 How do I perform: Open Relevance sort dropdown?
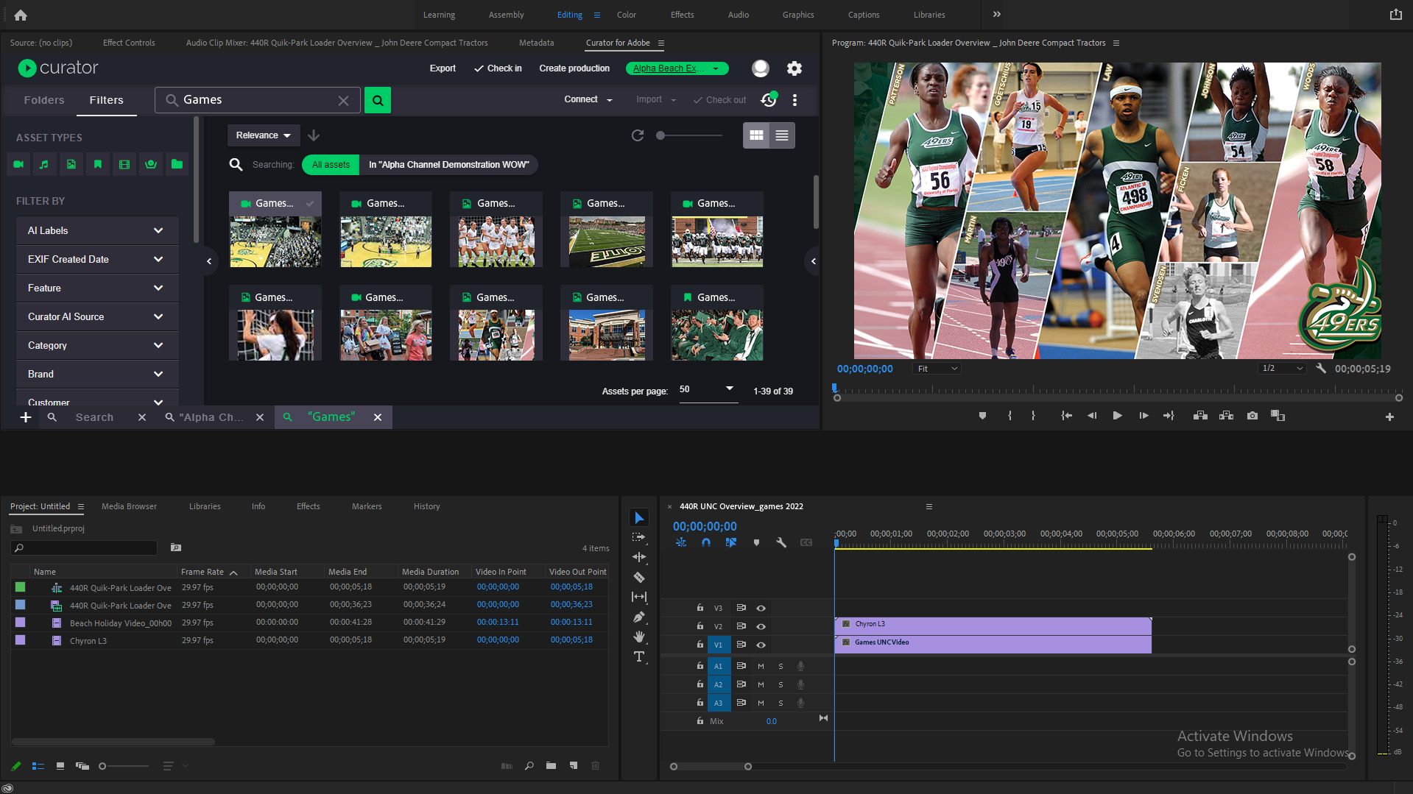[x=263, y=135]
